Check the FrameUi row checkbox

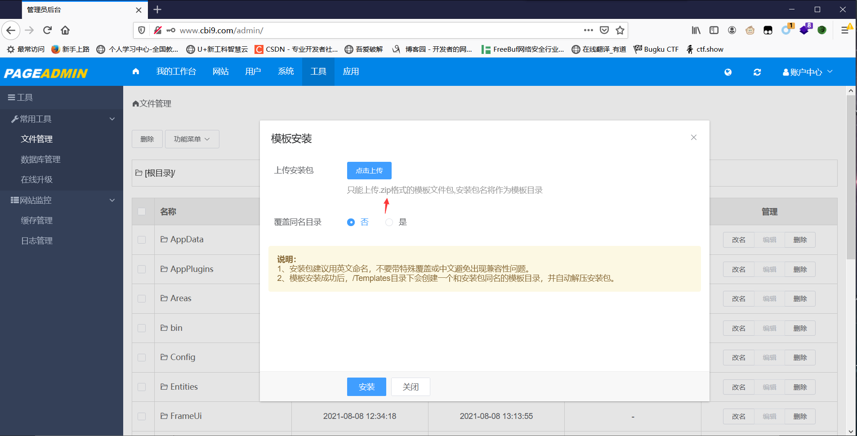click(x=142, y=416)
